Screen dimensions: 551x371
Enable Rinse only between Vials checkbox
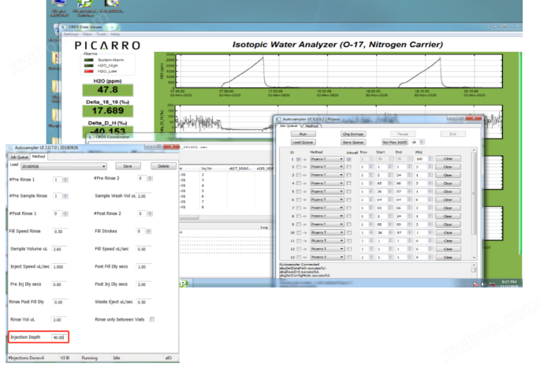coord(152,319)
